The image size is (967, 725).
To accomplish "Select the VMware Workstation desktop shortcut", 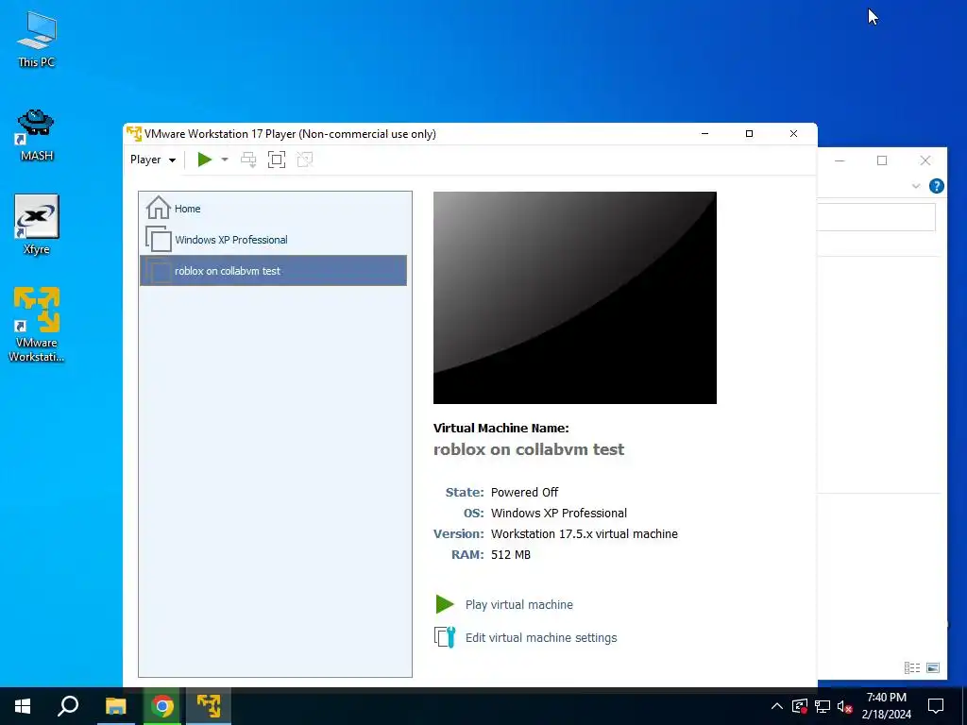I will tap(37, 325).
